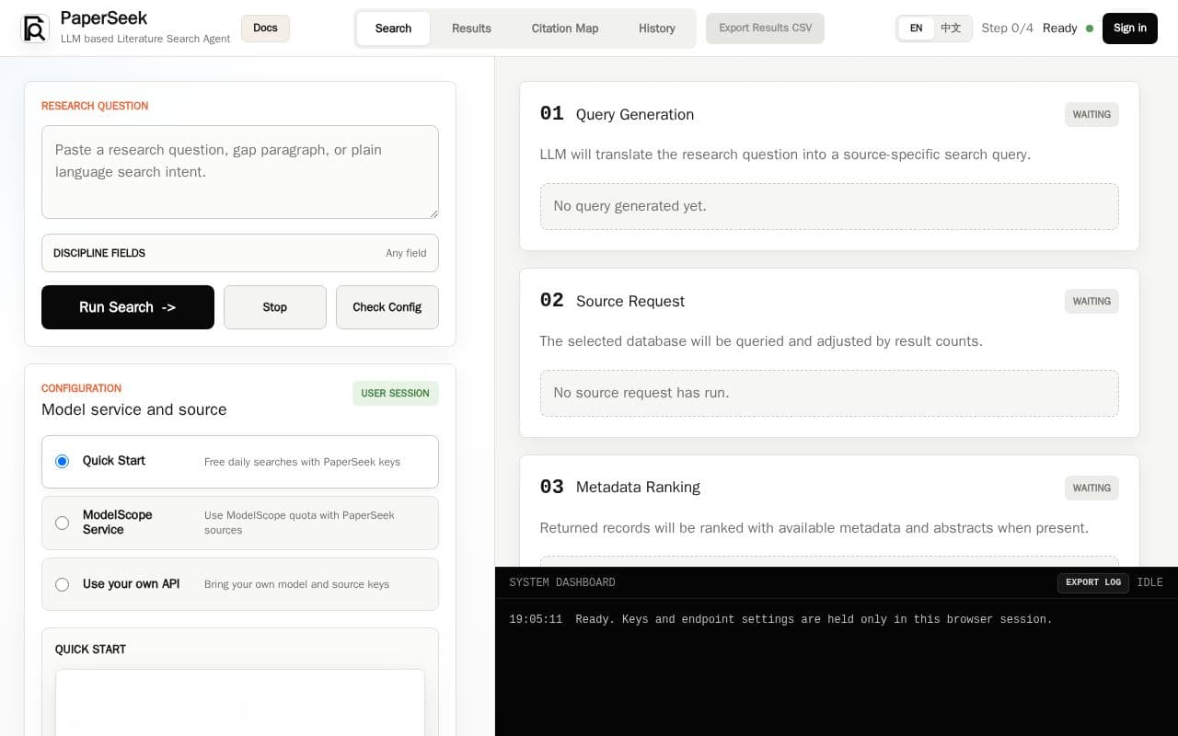Click the 'Model service and source' heading
The width and height of the screenshot is (1178, 736).
pyautogui.click(x=134, y=409)
